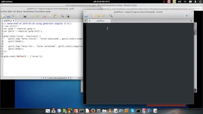Viewport: 203px width, 114px height.
Task: Open the settings gear in Scratch toolbar
Action: pyautogui.click(x=191, y=16)
